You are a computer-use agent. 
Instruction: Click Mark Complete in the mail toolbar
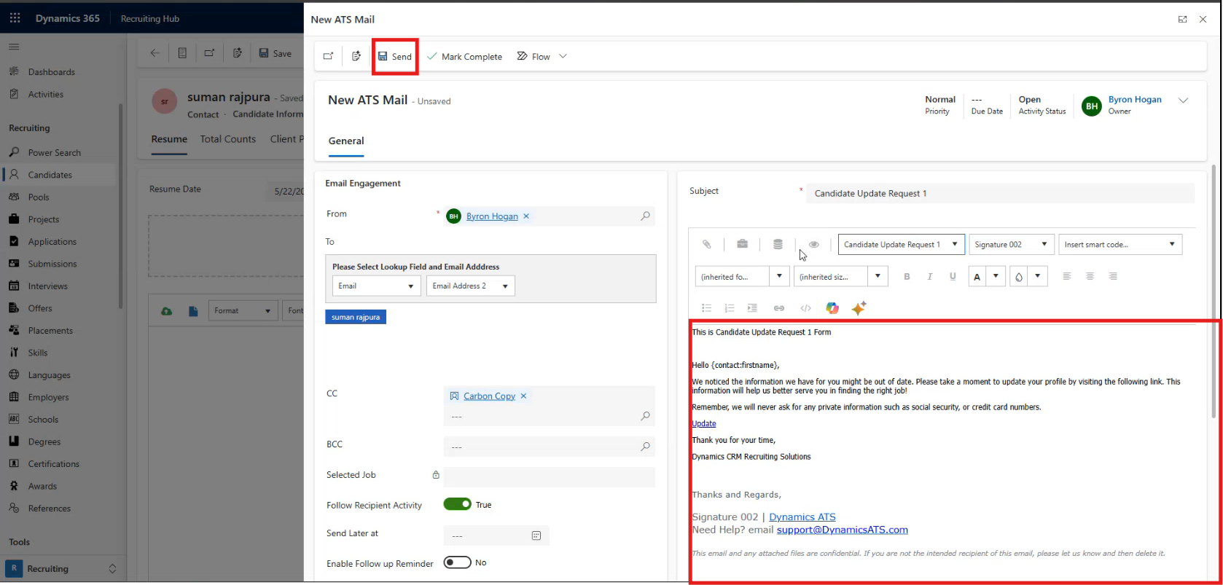click(464, 56)
